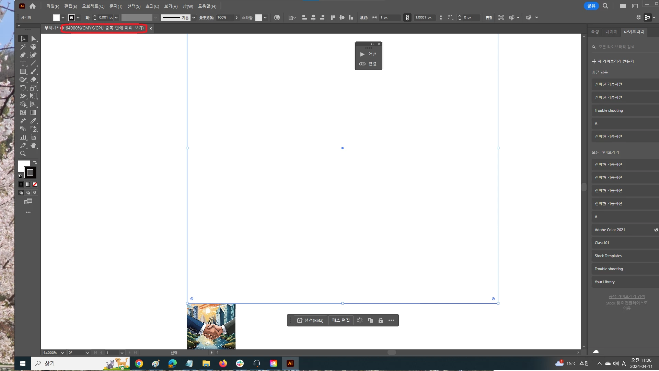659x371 pixels.
Task: Pick the Eraser tool
Action: click(33, 80)
